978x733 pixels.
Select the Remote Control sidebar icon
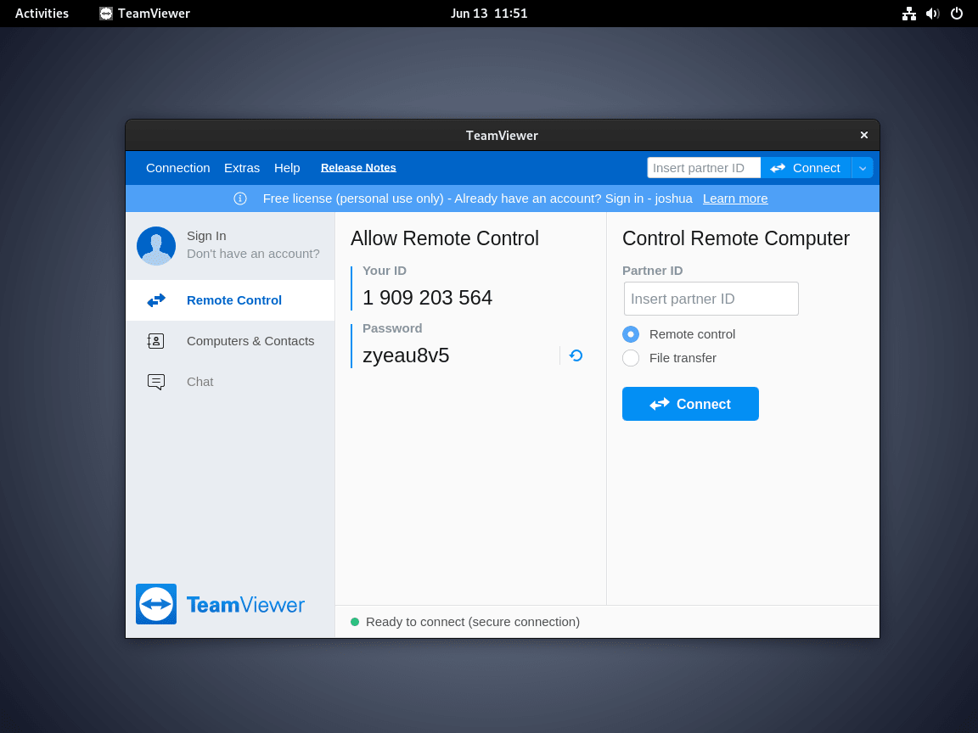pyautogui.click(x=156, y=299)
